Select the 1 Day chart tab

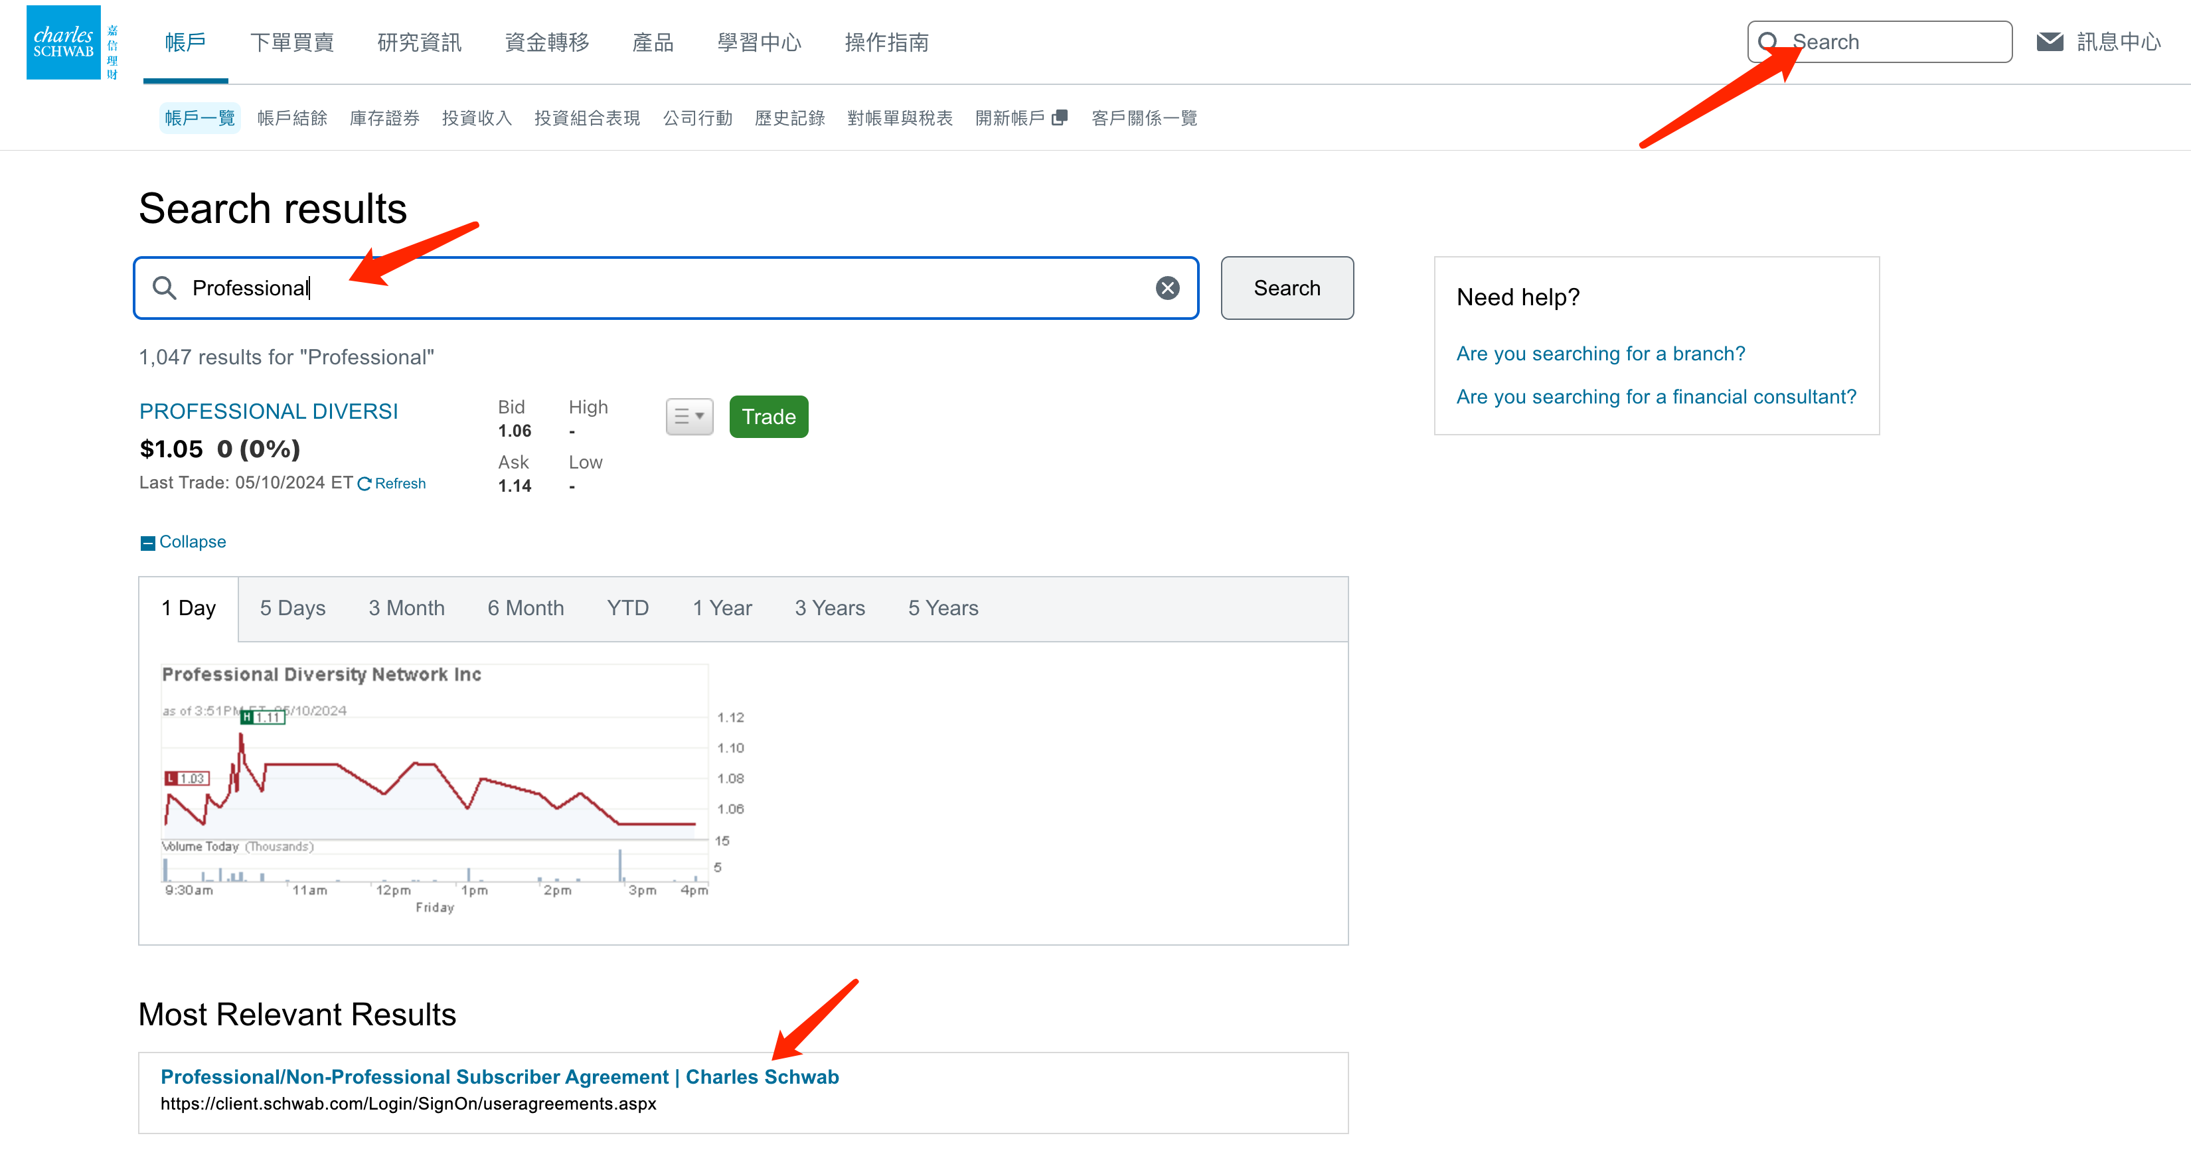tap(189, 609)
